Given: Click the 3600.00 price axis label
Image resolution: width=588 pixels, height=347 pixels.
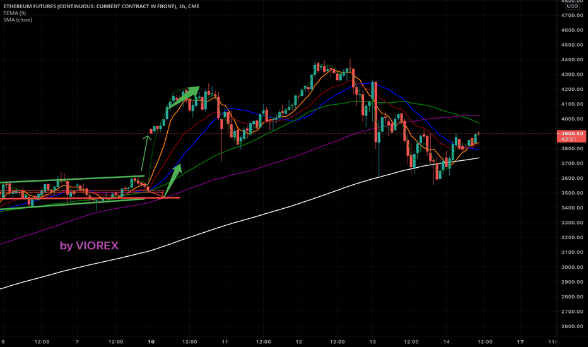Looking at the screenshot, I should [572, 178].
